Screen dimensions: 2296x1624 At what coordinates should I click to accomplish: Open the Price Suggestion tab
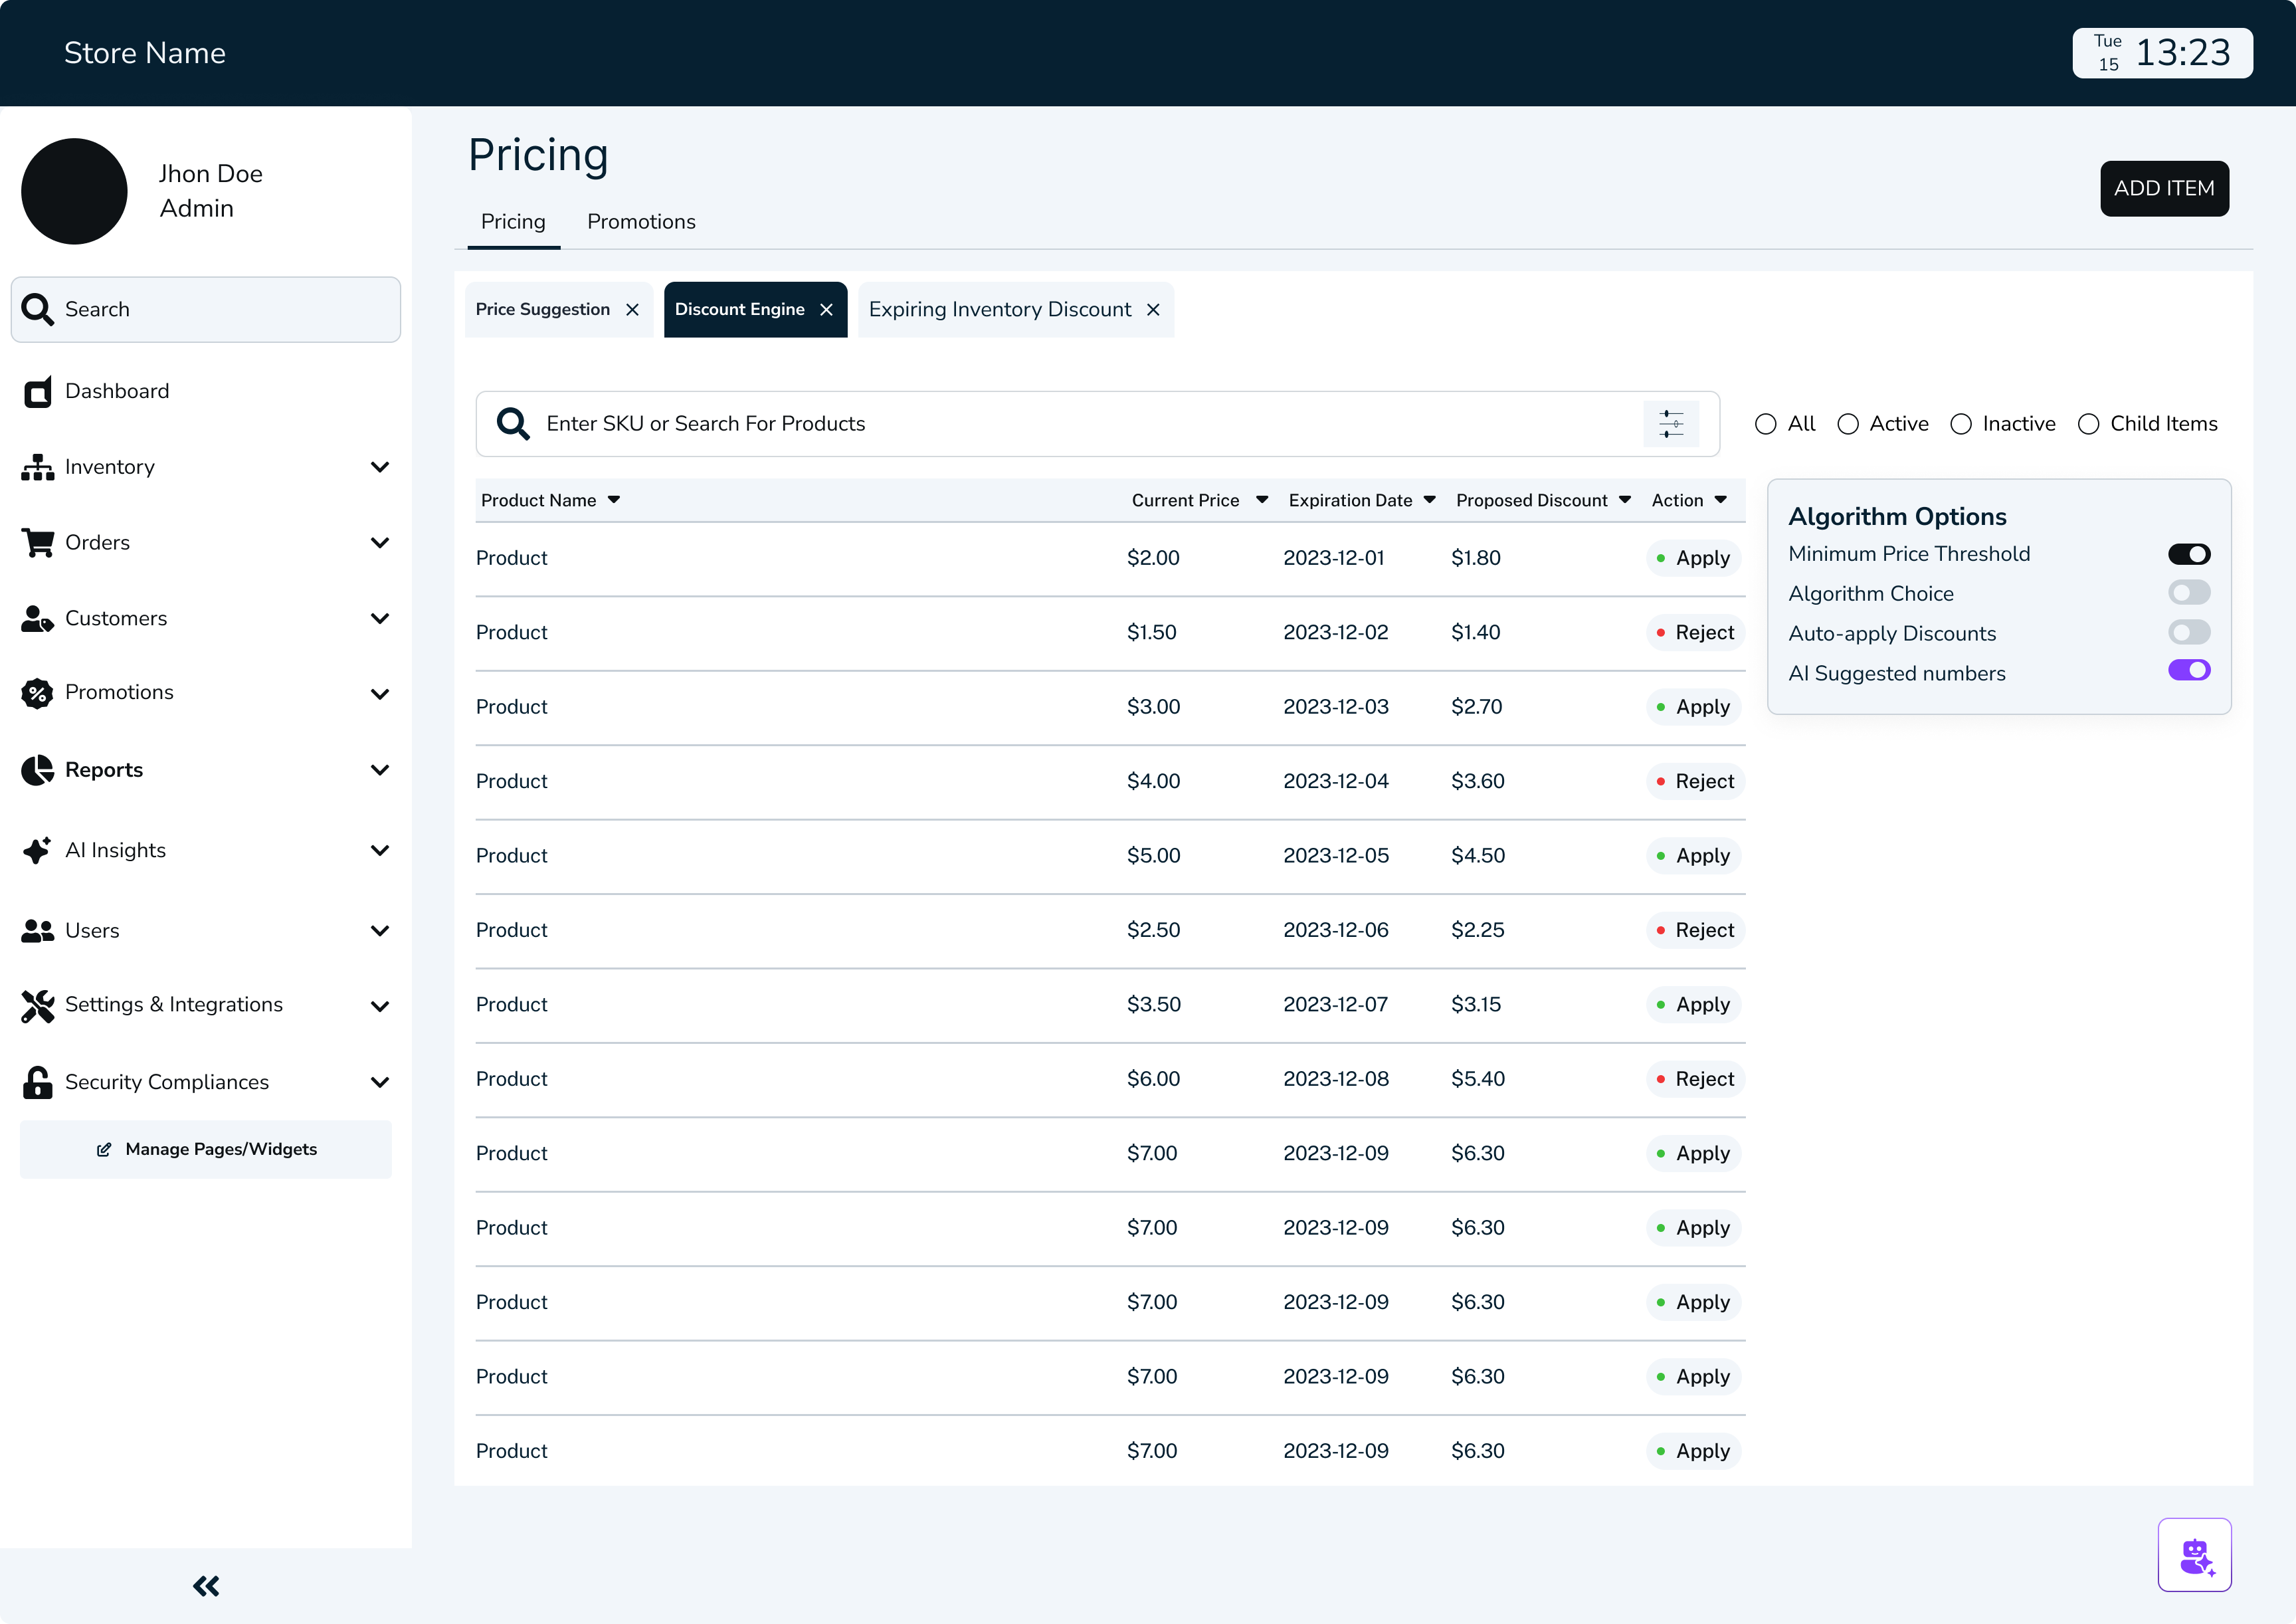(543, 310)
